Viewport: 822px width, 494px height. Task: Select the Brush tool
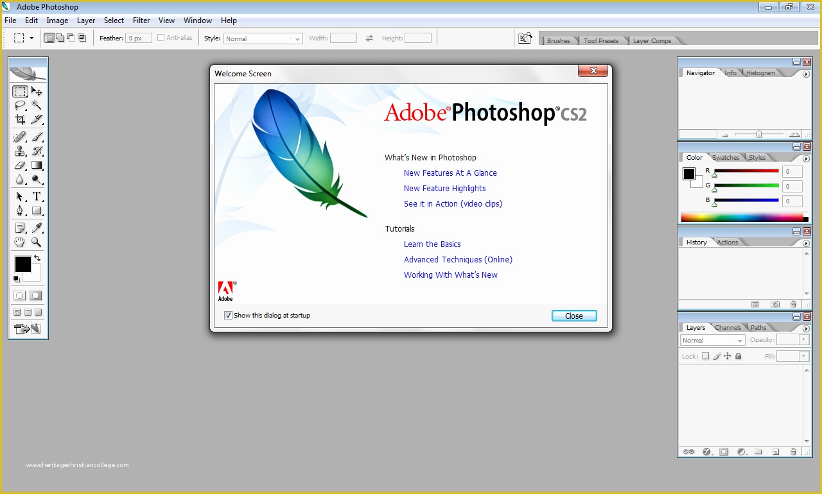pyautogui.click(x=37, y=137)
